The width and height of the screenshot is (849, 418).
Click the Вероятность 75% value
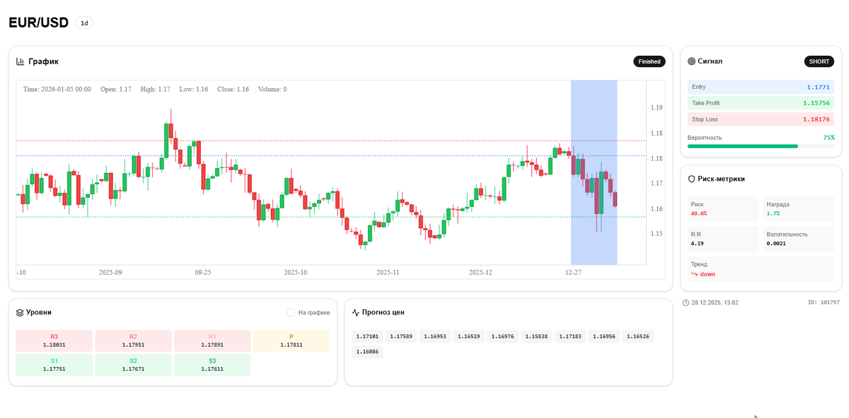[x=828, y=138]
